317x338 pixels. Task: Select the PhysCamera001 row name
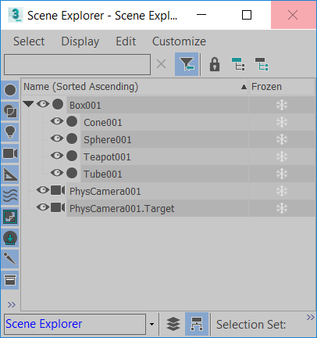[105, 192]
